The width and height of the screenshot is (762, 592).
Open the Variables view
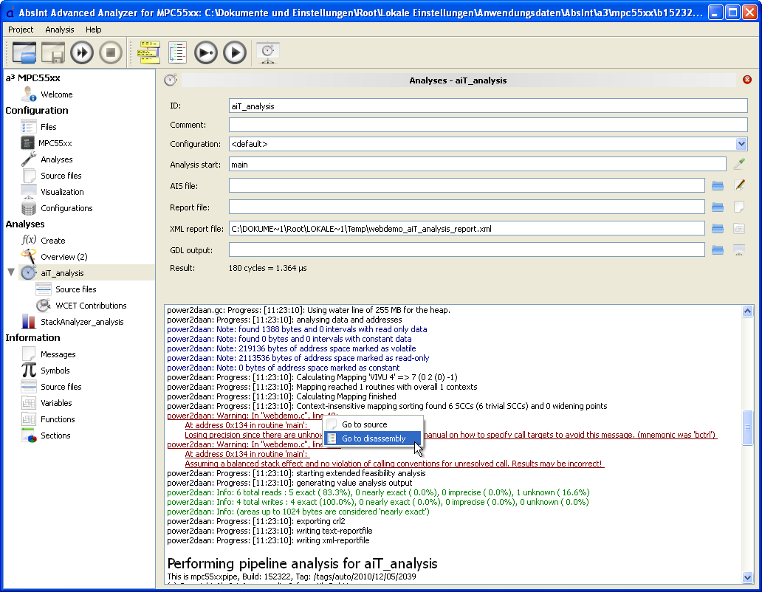point(56,402)
